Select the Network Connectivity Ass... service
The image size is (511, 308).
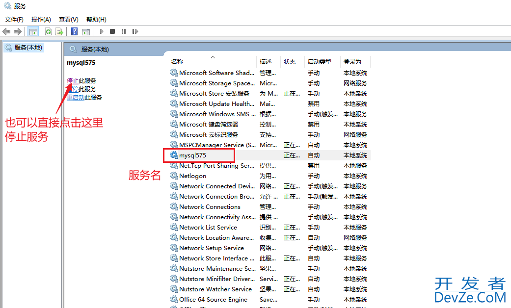(270, 217)
